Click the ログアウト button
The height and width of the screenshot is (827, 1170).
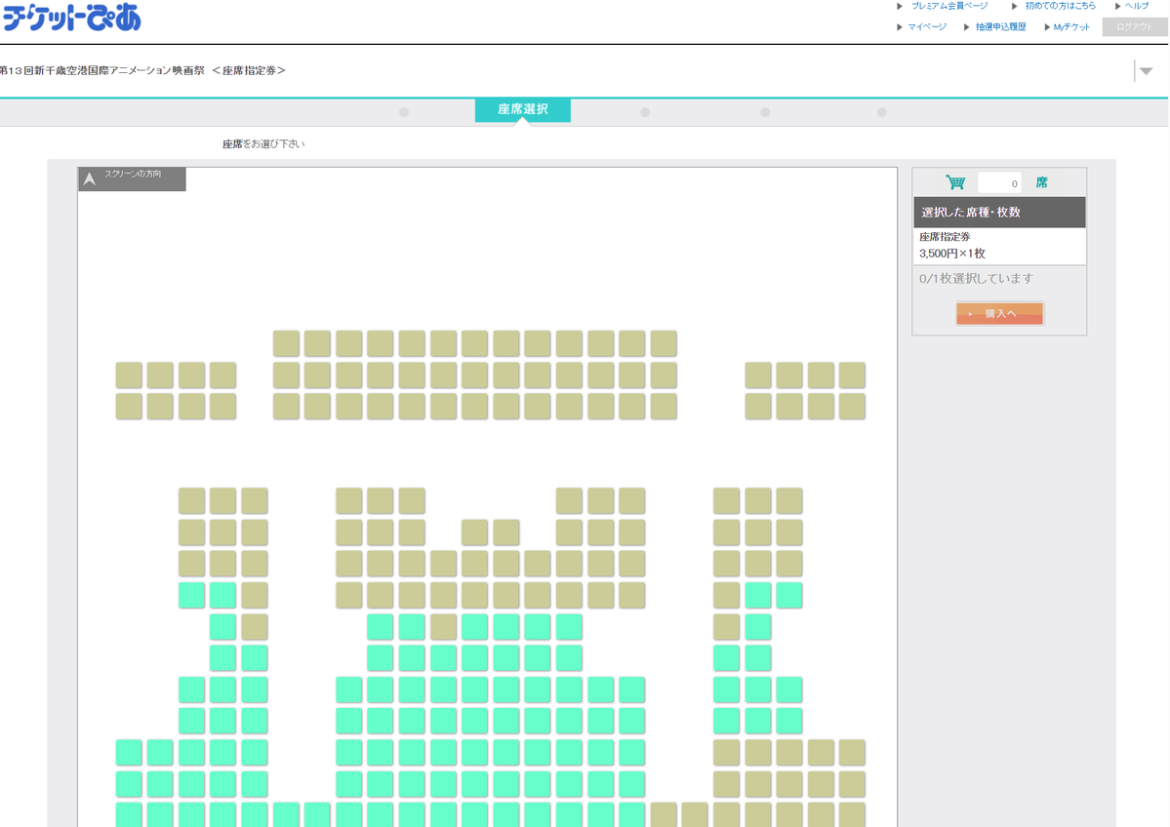1134,27
